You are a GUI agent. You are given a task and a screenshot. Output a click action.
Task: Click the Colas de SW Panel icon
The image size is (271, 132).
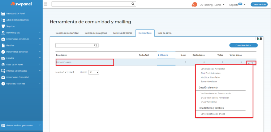pyautogui.click(x=3, y=64)
